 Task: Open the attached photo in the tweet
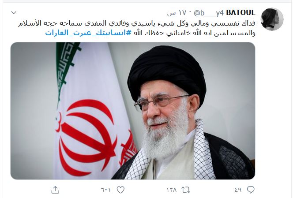(x=133, y=111)
